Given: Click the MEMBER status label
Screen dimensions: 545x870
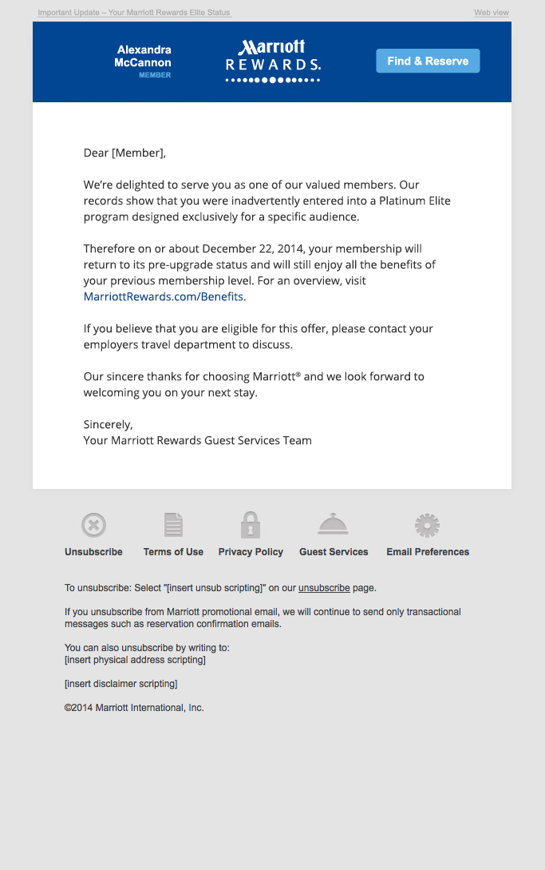Looking at the screenshot, I should coord(155,75).
